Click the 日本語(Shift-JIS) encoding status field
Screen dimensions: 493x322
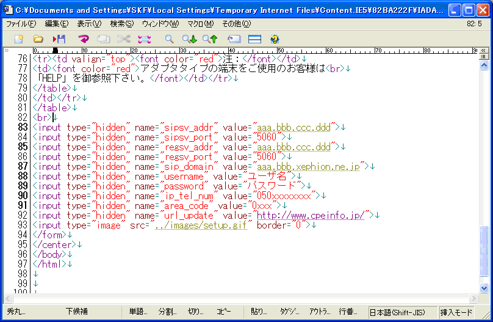pyautogui.click(x=403, y=312)
